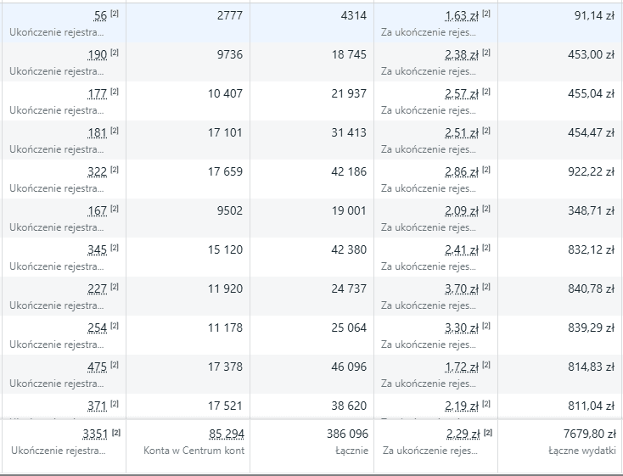
Task: Select the 922,22 zł amount spent cell
Action: coord(591,172)
